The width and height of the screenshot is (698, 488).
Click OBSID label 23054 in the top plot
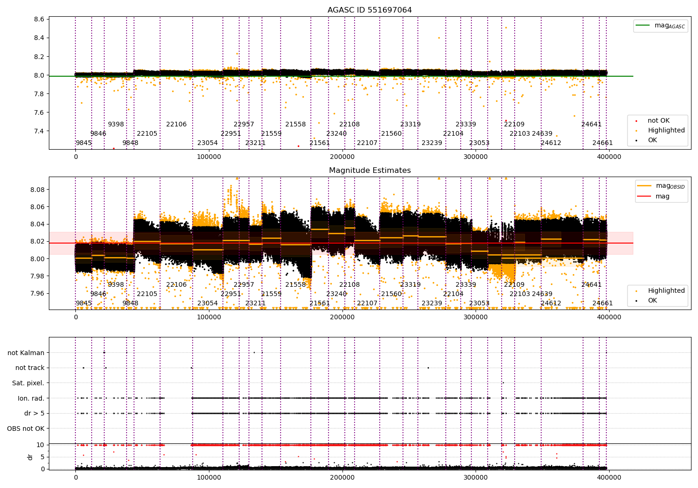(208, 143)
